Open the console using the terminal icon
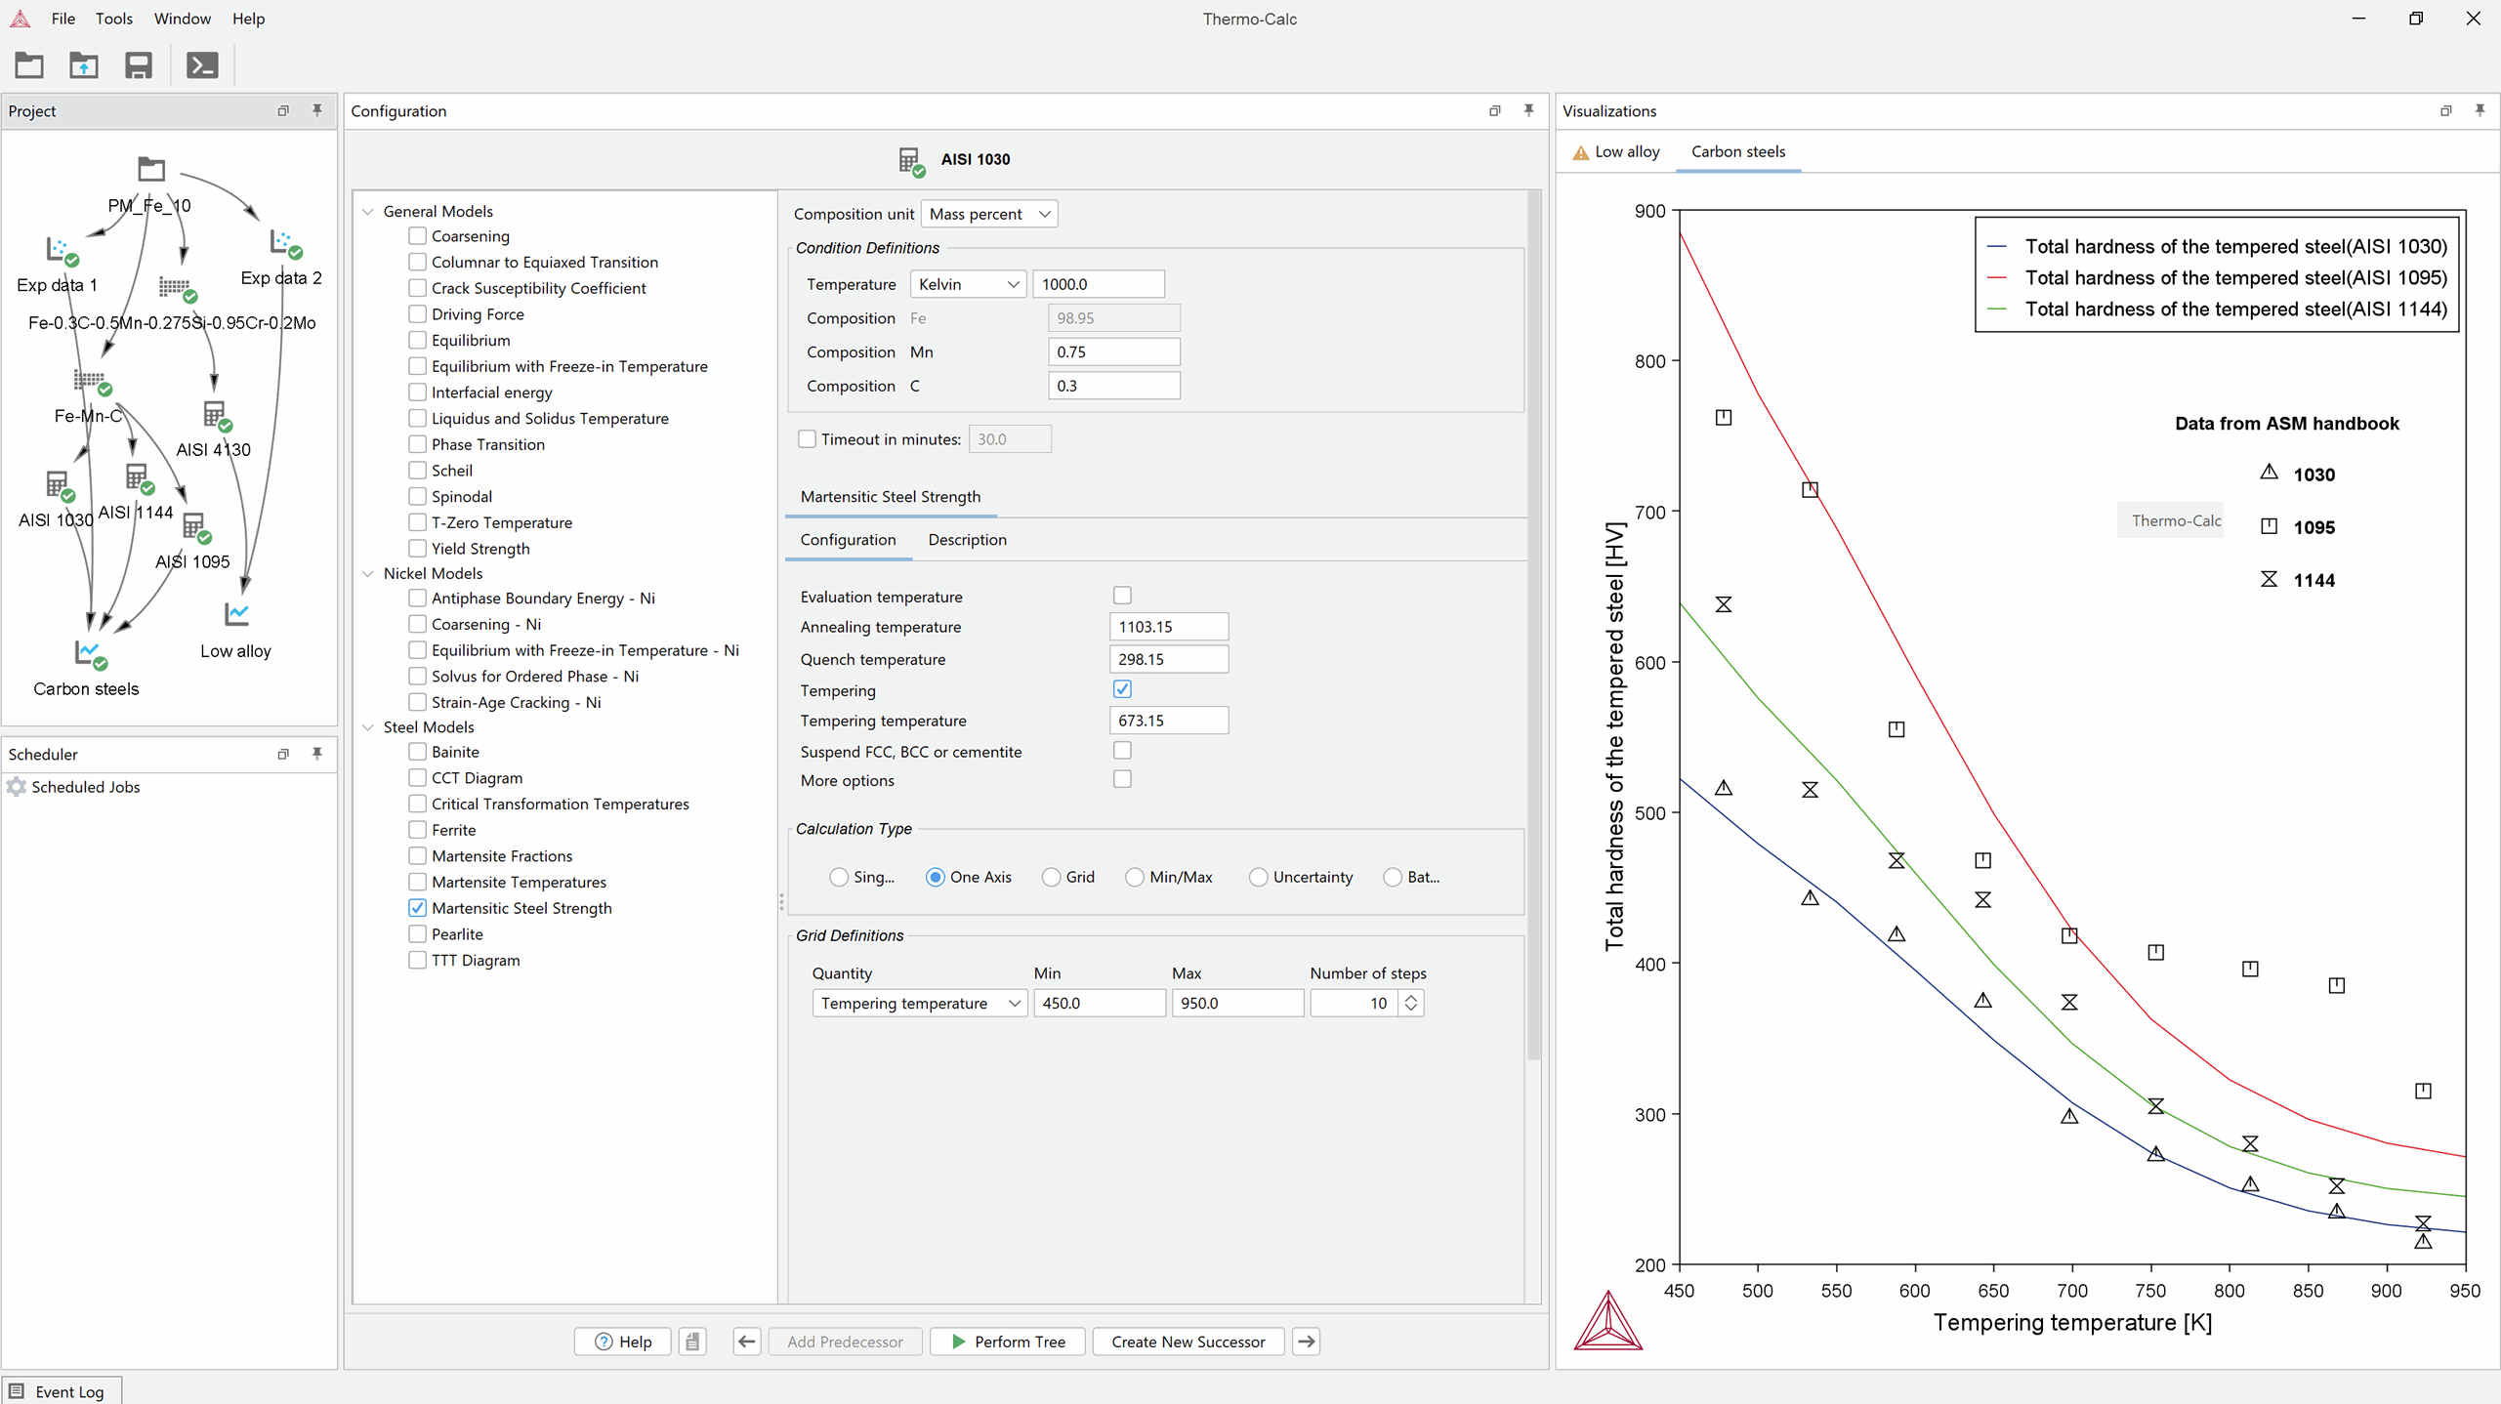 pyautogui.click(x=201, y=64)
